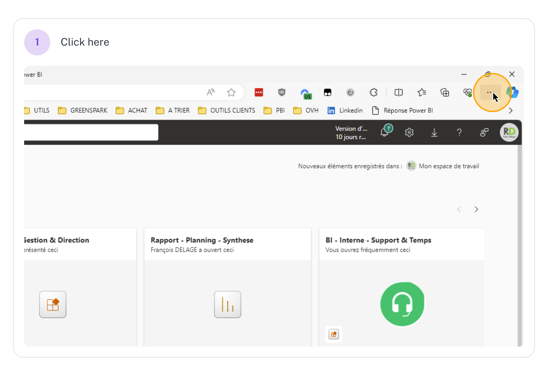Add this page to favorites star

pyautogui.click(x=231, y=93)
